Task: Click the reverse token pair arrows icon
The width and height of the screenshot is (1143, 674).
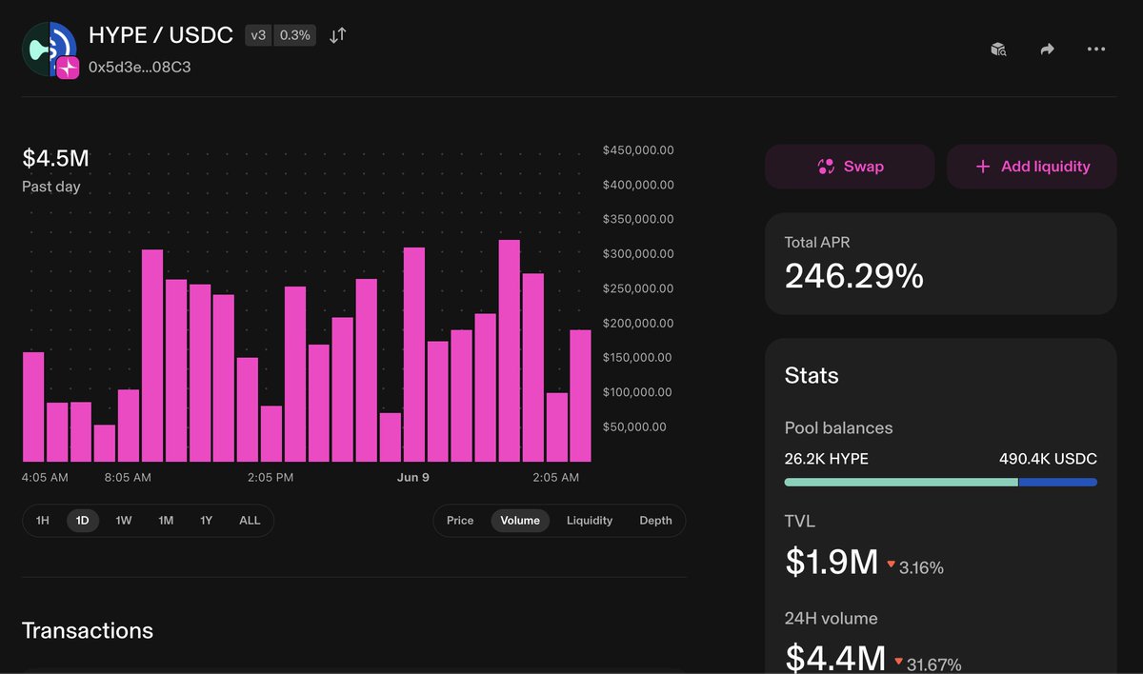Action: coord(338,35)
